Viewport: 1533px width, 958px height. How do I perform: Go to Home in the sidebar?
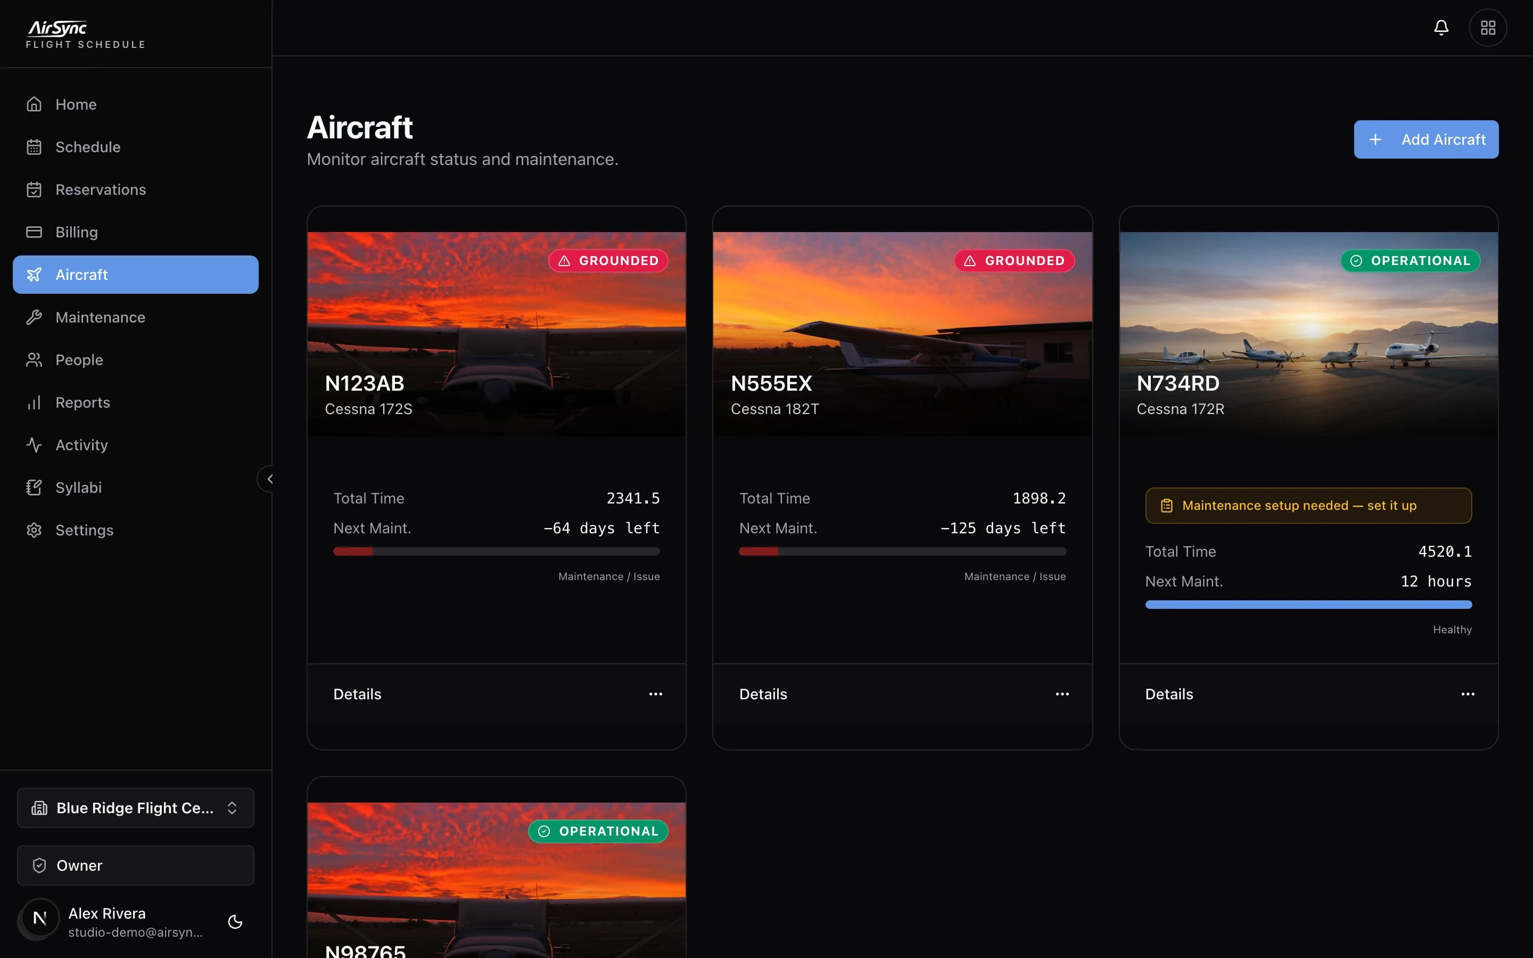pos(136,104)
